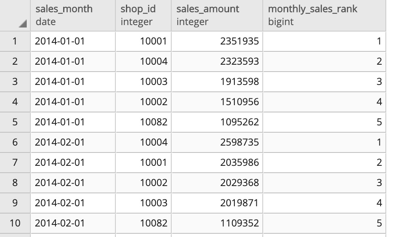
Task: Click the select-all triangle in grid corner
Action: point(23,24)
